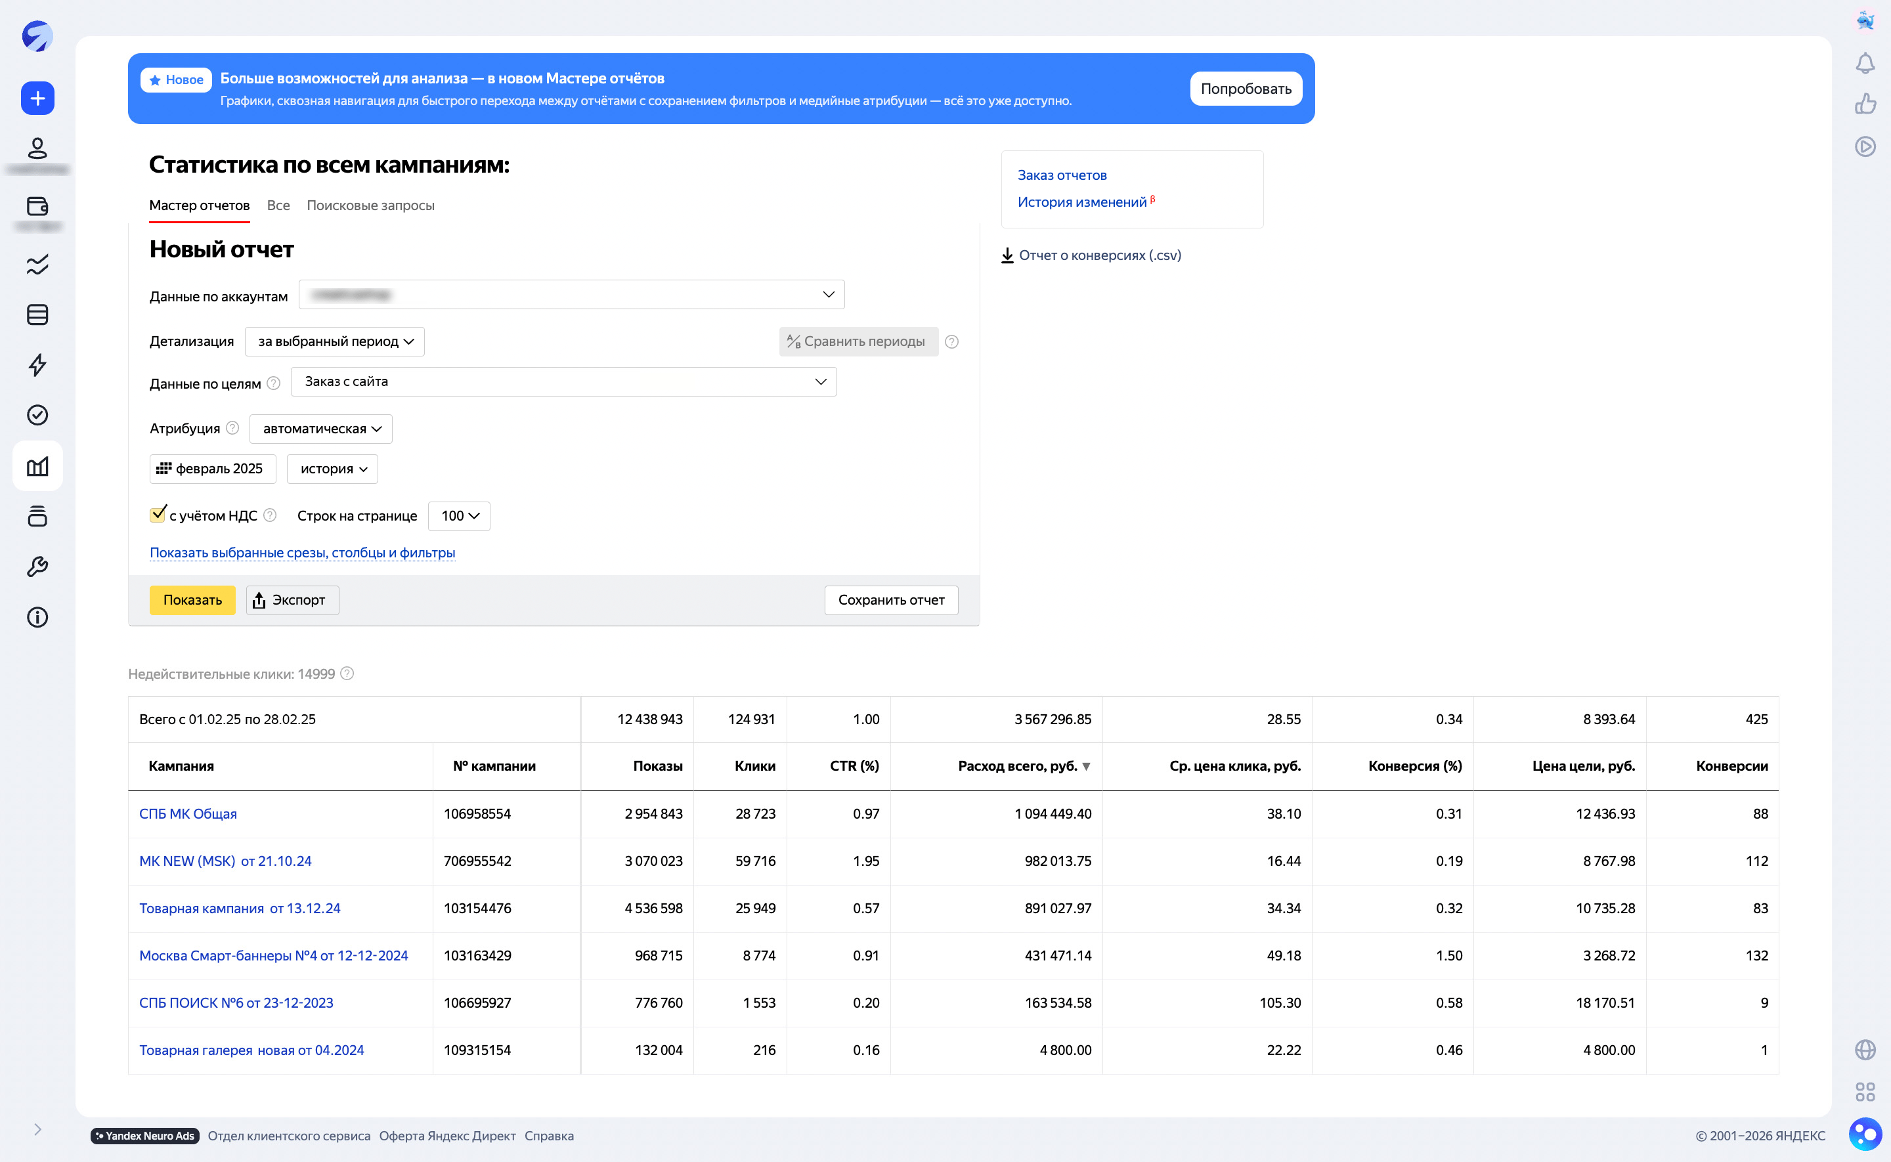This screenshot has height=1162, width=1891.
Task: Click the globe language icon
Action: pos(1865,1050)
